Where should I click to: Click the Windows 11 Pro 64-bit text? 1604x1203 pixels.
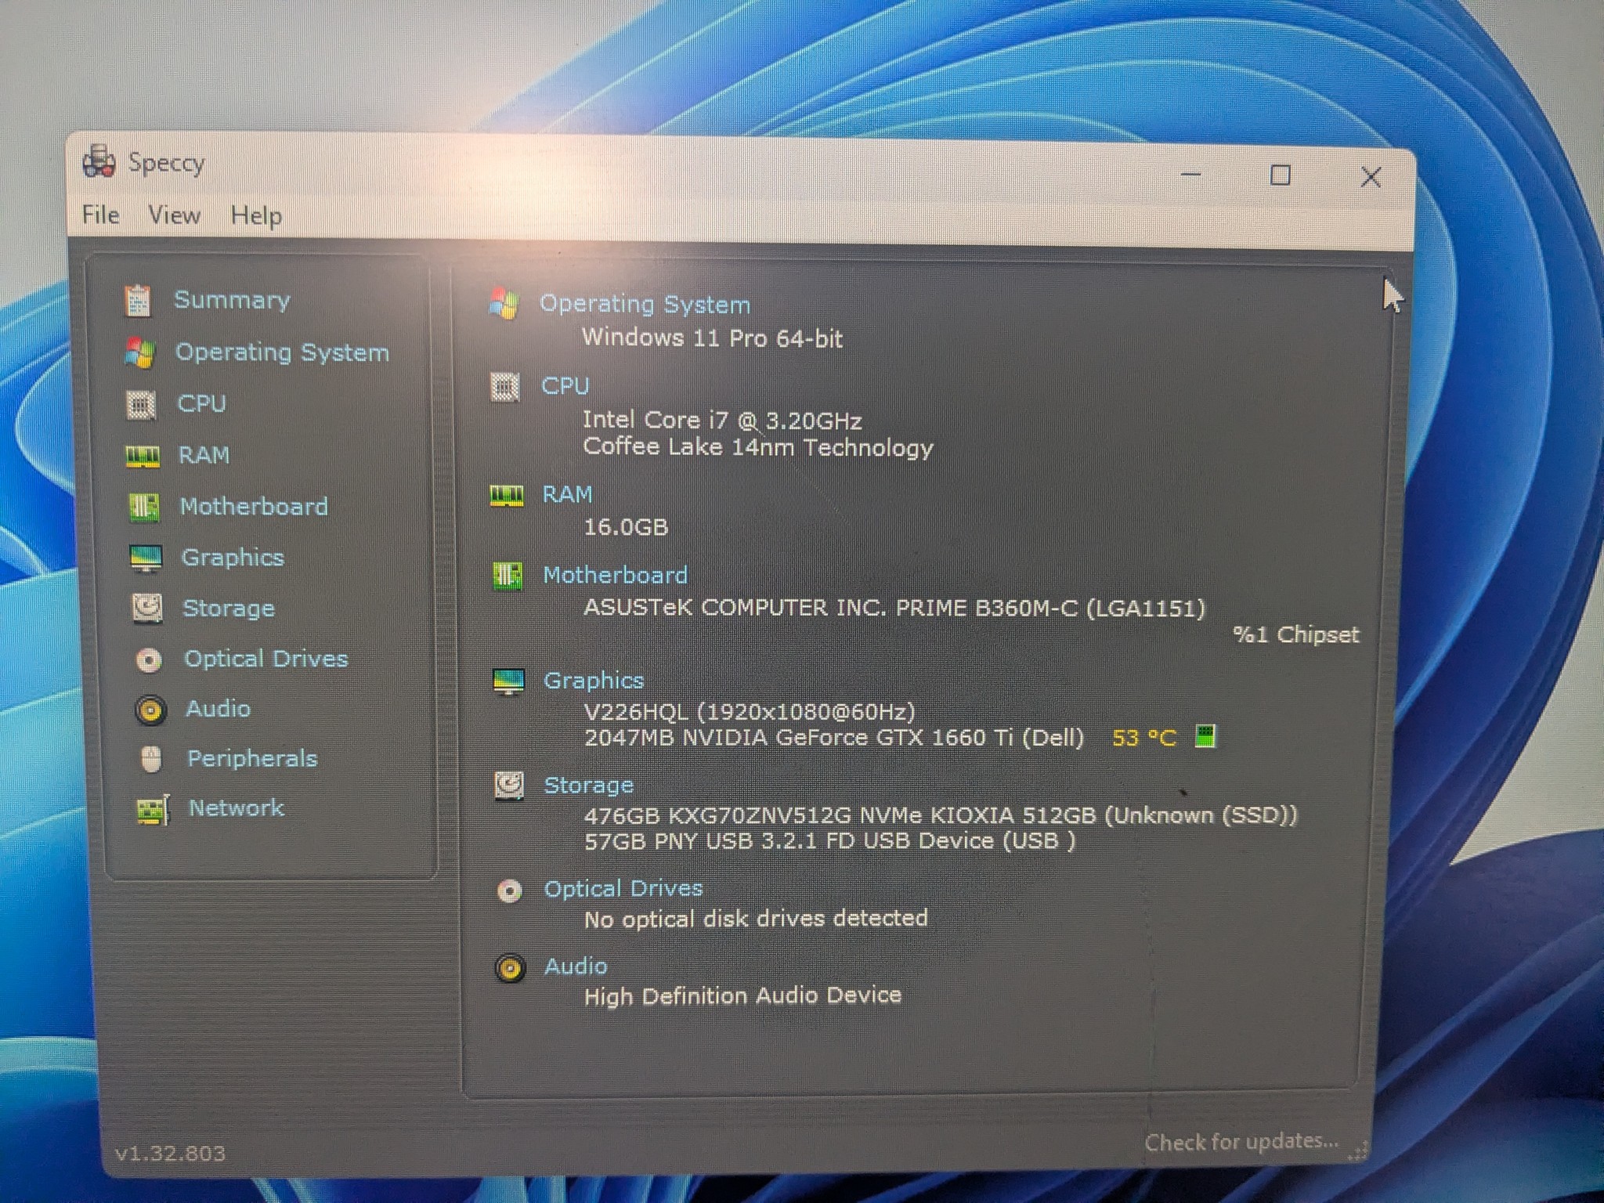tap(712, 338)
